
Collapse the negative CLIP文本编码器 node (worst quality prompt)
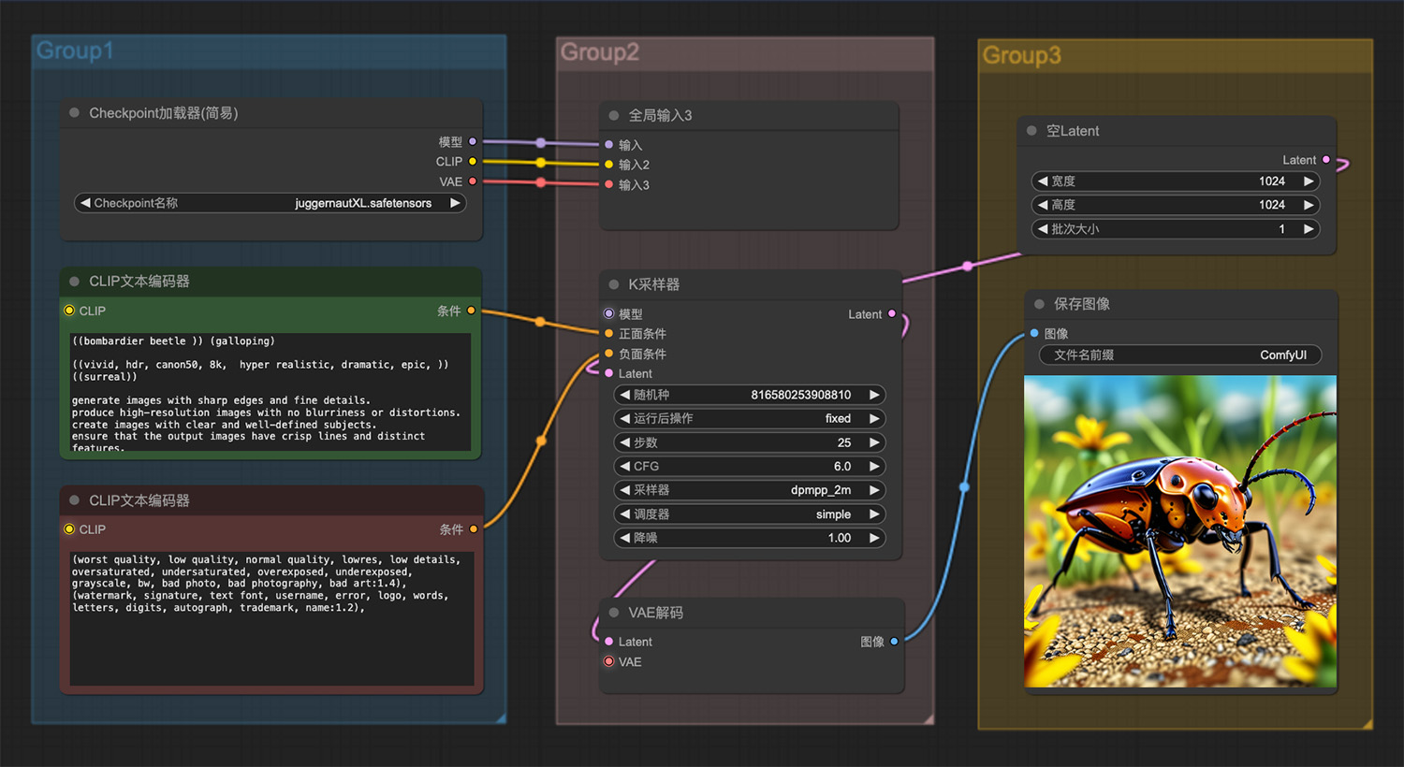[x=74, y=500]
